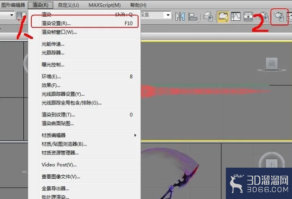Choose 光线跟踪全局包含/排除(G)... entry

pos(87,103)
